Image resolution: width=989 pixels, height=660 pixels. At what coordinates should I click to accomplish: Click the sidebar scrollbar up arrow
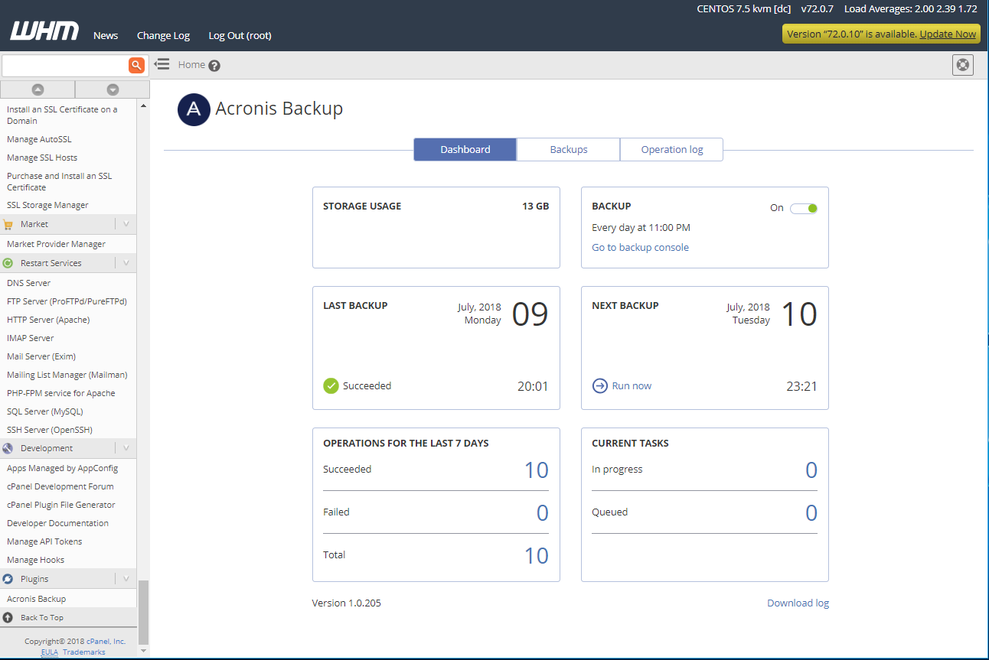click(143, 106)
